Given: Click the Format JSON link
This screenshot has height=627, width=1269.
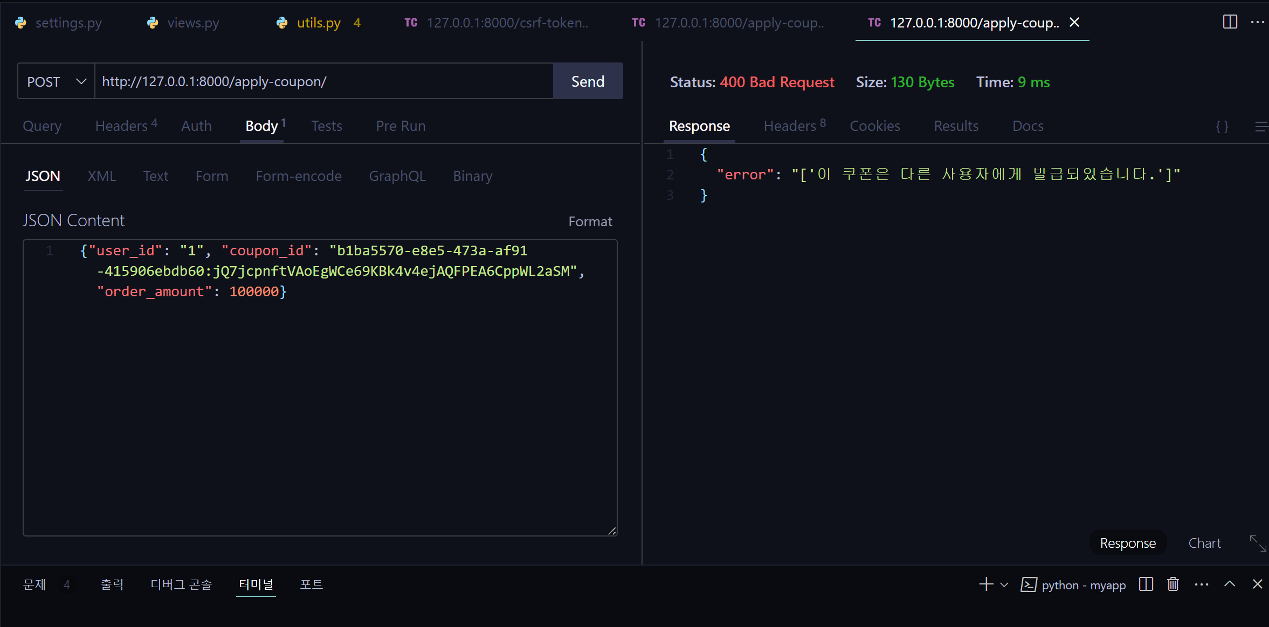Looking at the screenshot, I should [590, 221].
